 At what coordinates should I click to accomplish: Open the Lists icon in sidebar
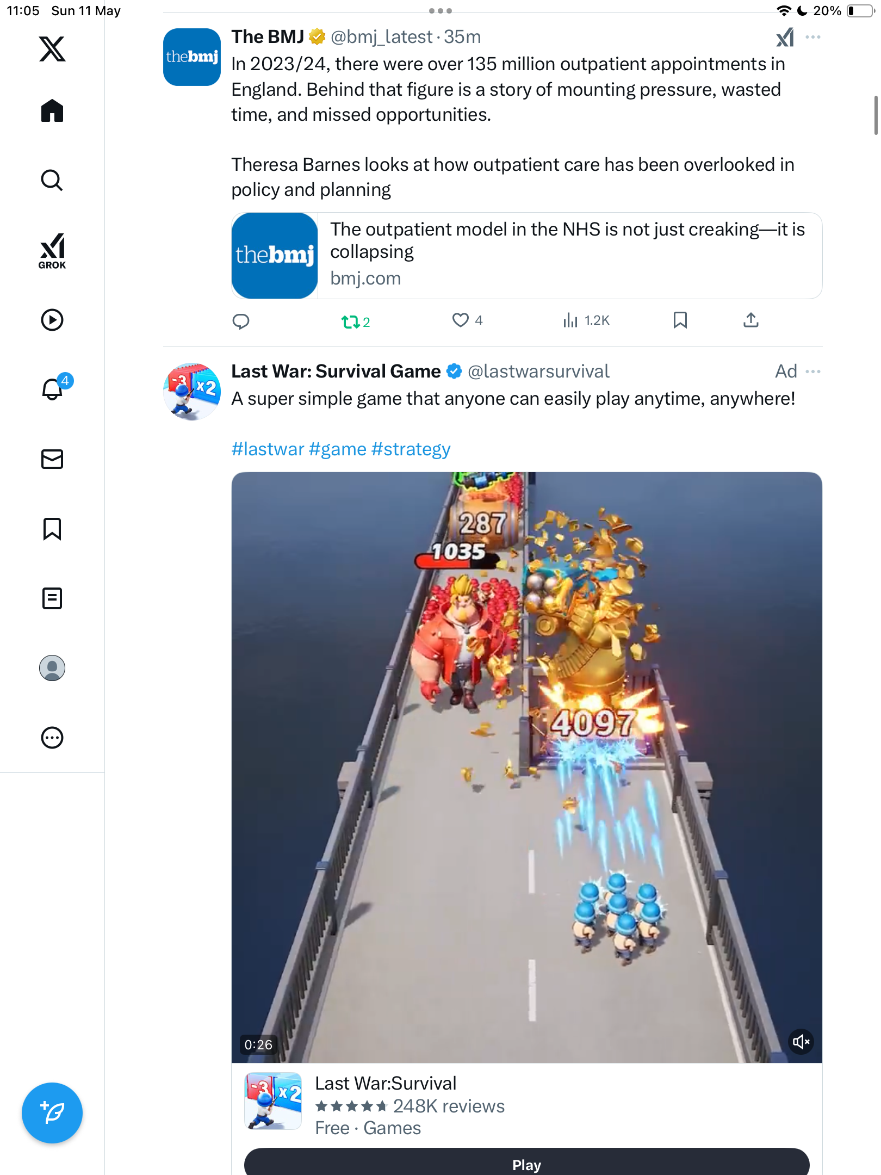coord(52,598)
